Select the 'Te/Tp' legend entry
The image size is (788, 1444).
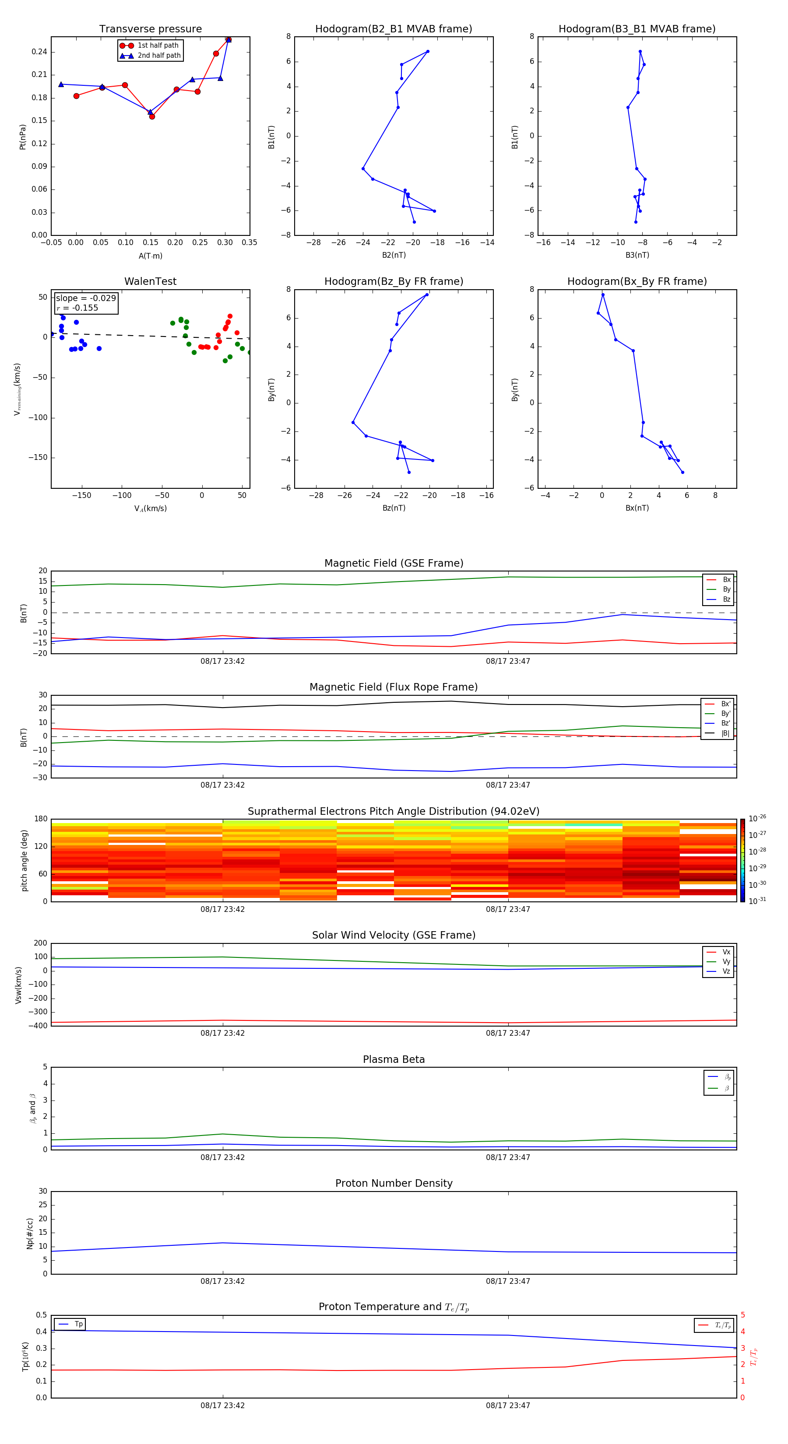click(x=714, y=1325)
